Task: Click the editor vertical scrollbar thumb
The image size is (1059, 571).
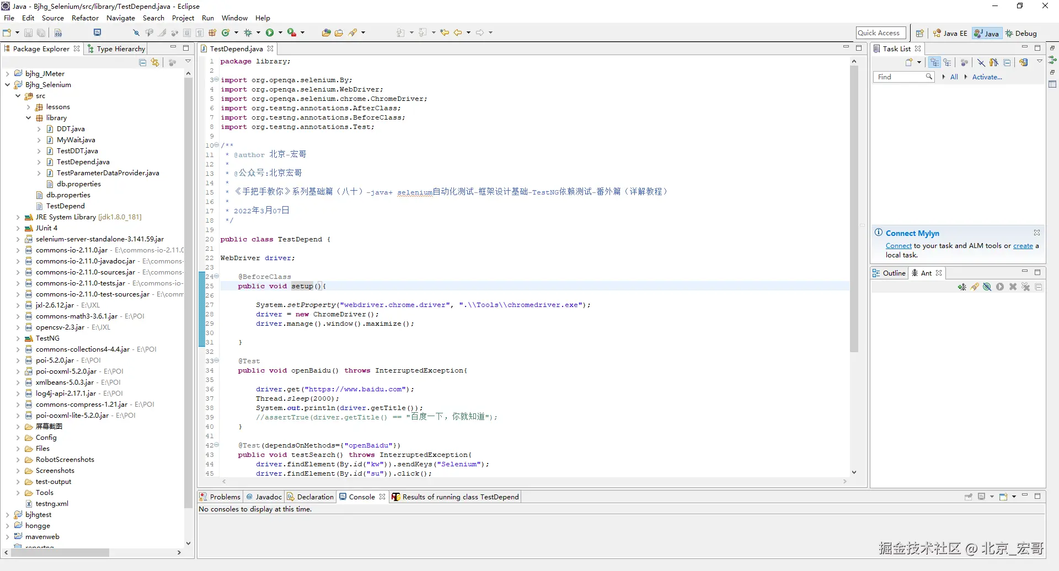Action: click(x=854, y=209)
